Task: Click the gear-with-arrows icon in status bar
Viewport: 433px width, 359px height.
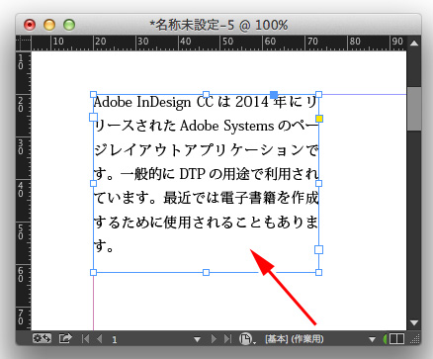Action: [42, 338]
